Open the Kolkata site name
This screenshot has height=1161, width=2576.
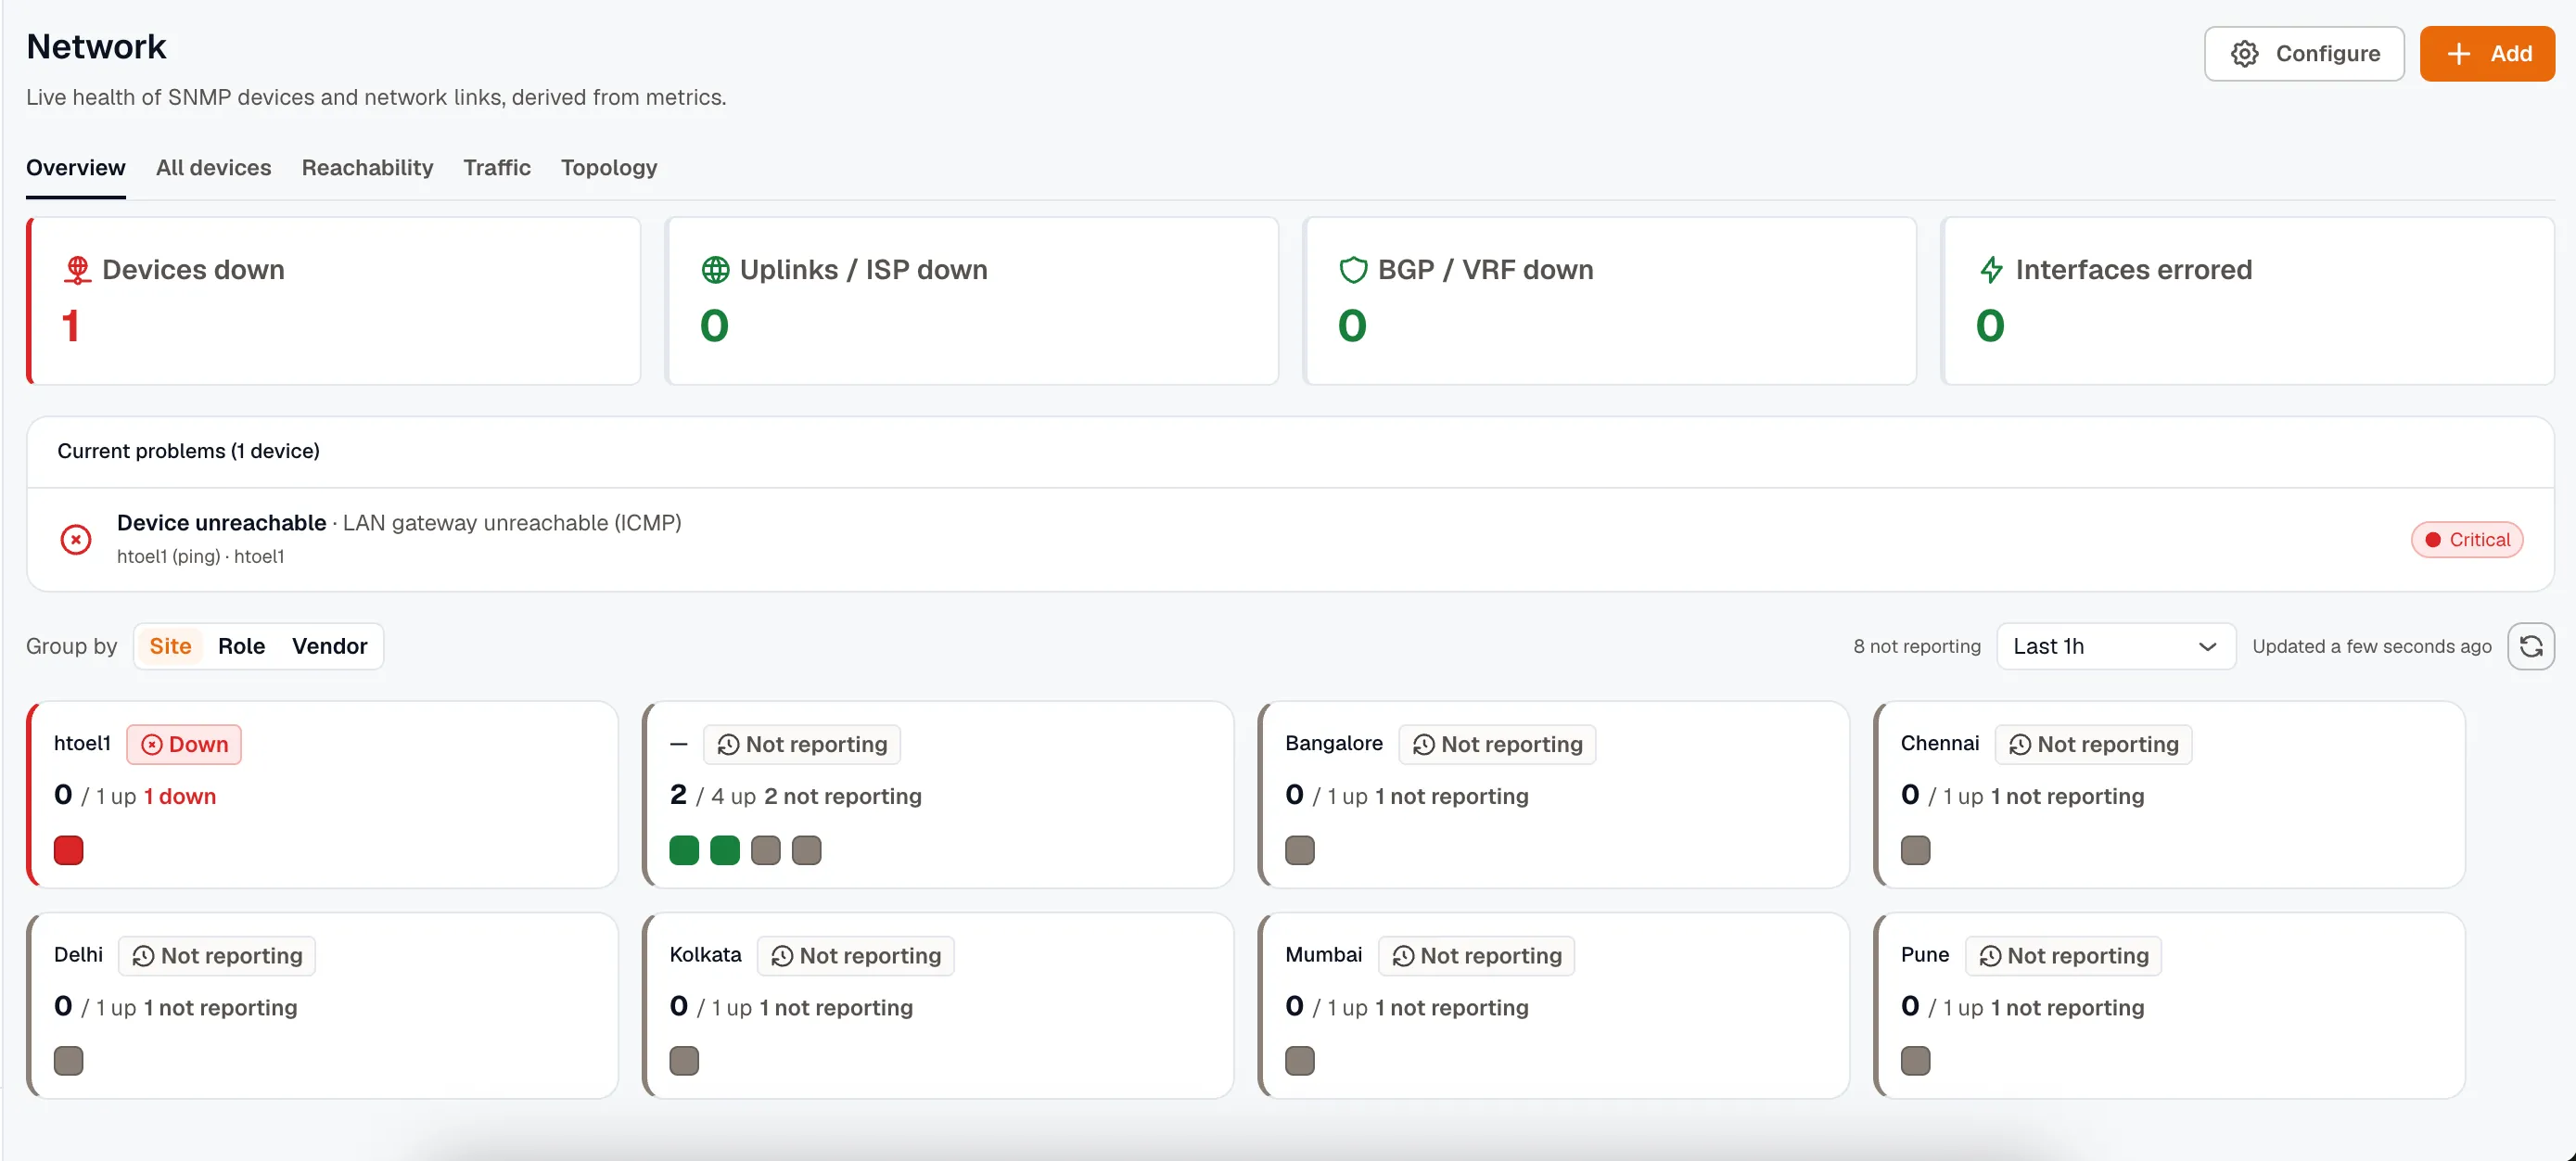(705, 955)
